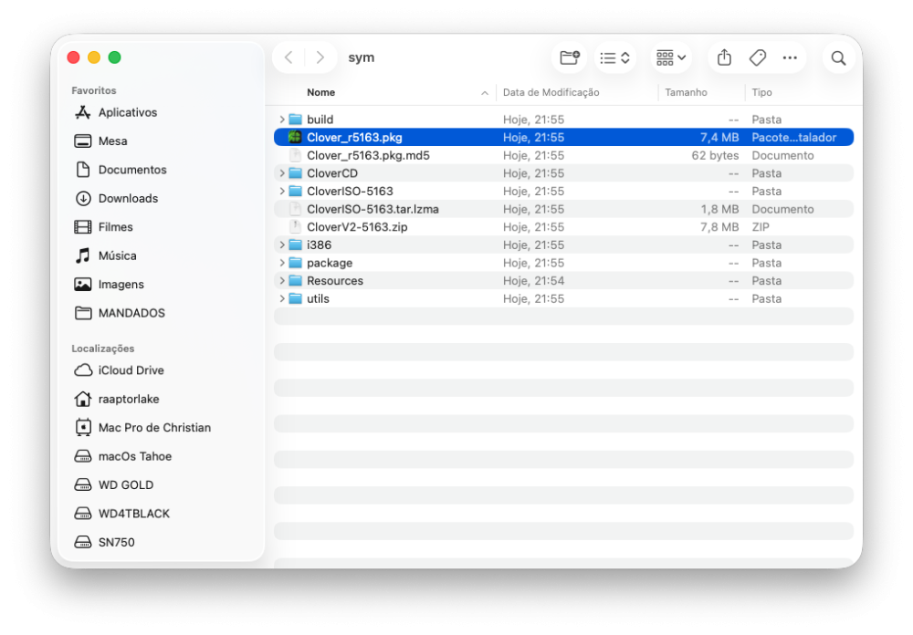The width and height of the screenshot is (913, 635).
Task: Open Aplicativos in the sidebar
Action: [x=128, y=112]
